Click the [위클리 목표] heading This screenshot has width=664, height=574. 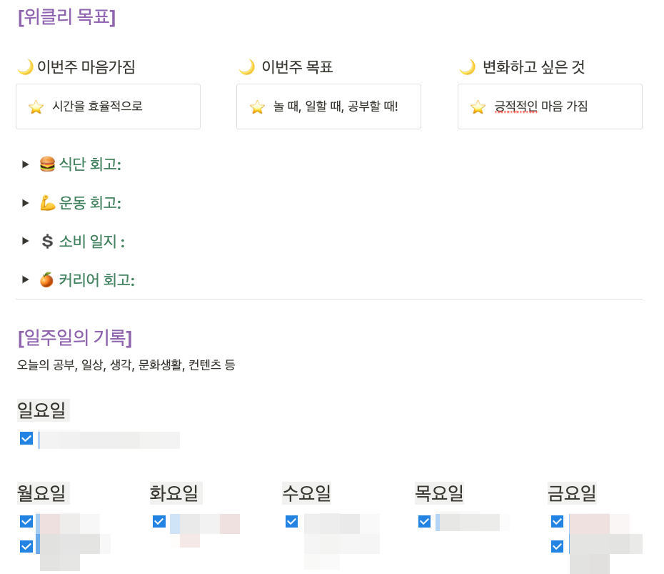coord(66,16)
